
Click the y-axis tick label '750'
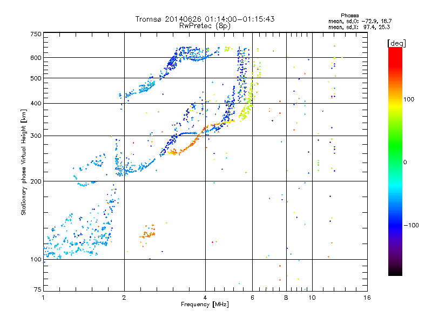pos(36,34)
